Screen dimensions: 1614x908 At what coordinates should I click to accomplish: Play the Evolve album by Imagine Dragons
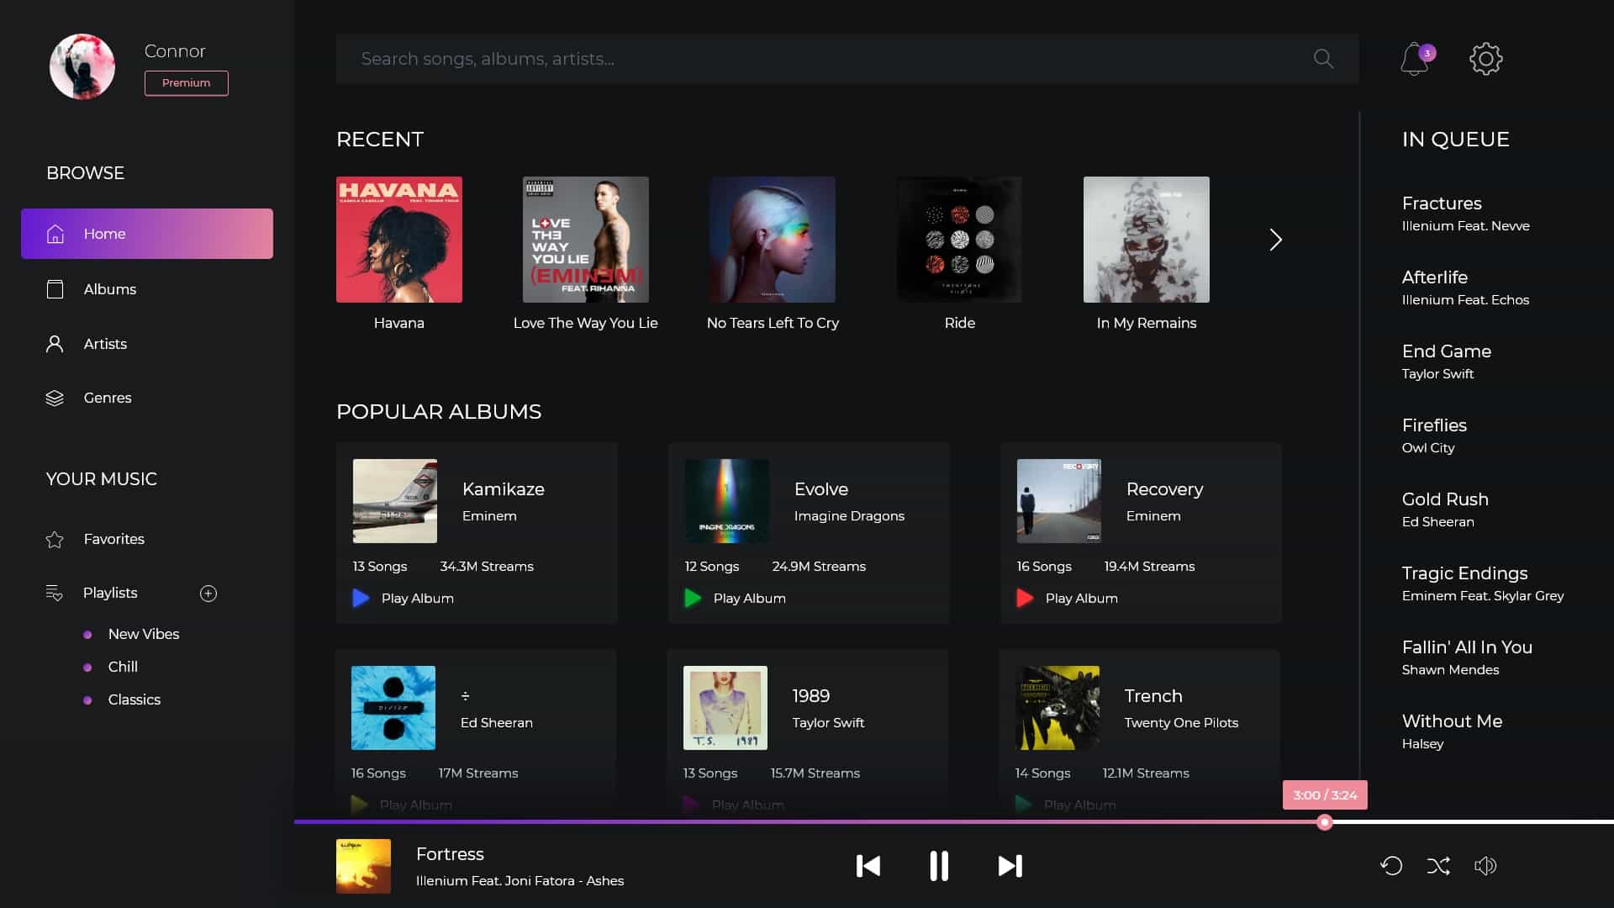(735, 598)
